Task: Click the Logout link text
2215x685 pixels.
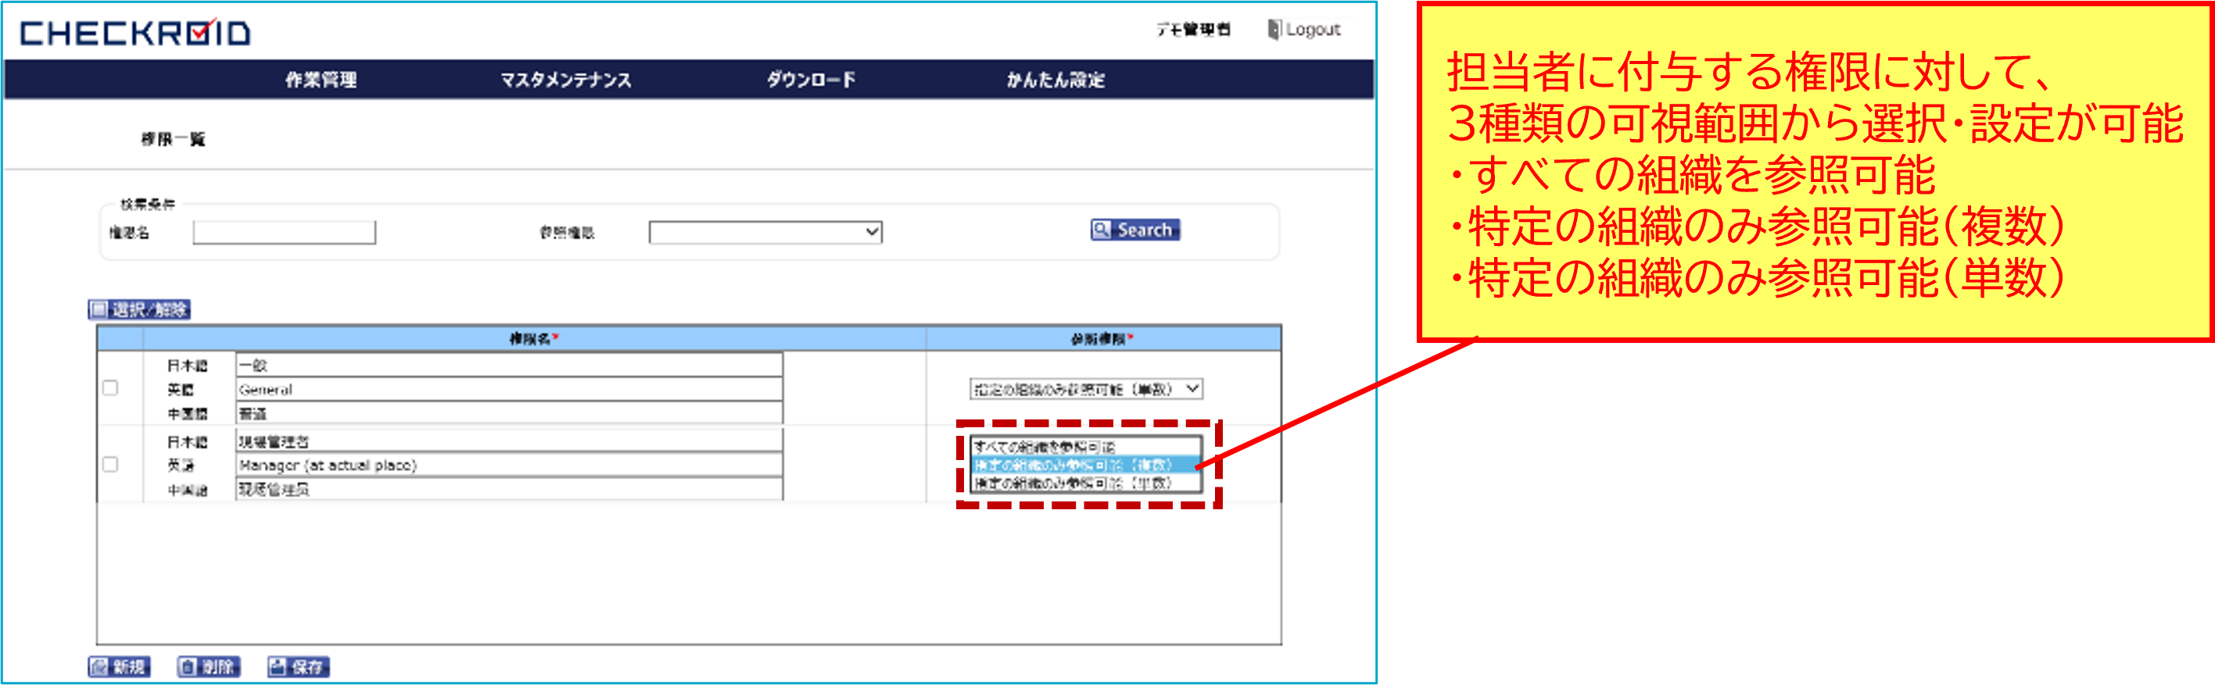Action: [1313, 29]
